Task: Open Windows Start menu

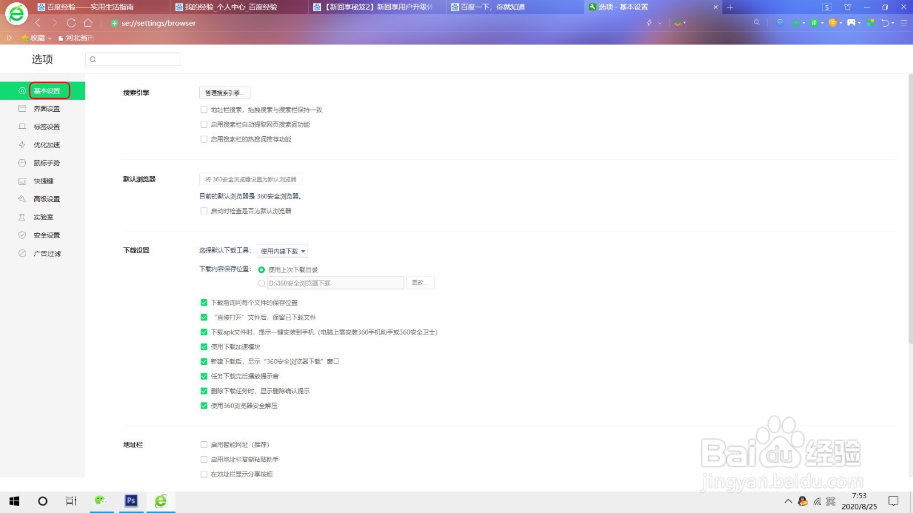Action: pos(14,501)
